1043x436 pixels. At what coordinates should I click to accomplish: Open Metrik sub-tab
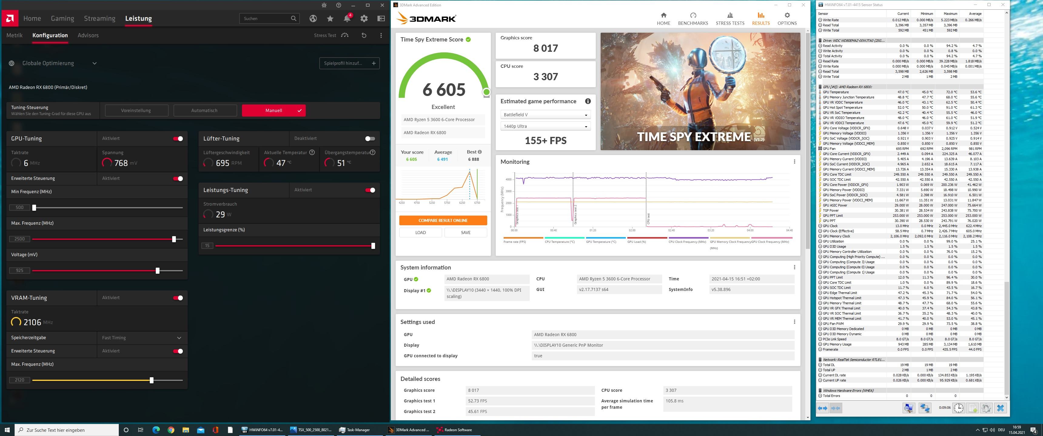(x=15, y=35)
